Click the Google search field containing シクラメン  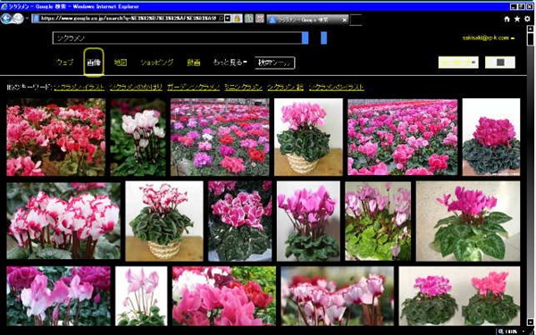(x=177, y=38)
